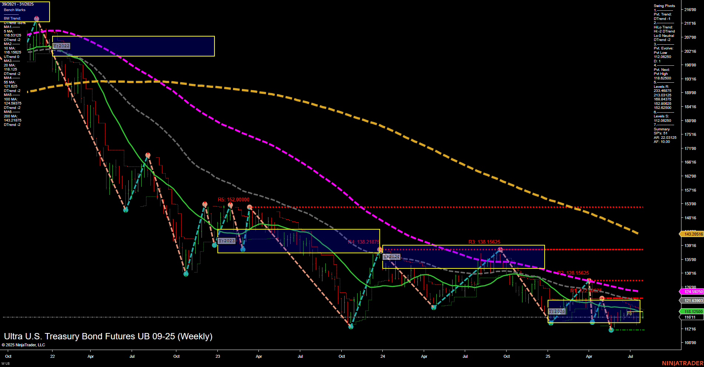
Task: Click the SP's: 51 summary value
Action: click(661, 133)
